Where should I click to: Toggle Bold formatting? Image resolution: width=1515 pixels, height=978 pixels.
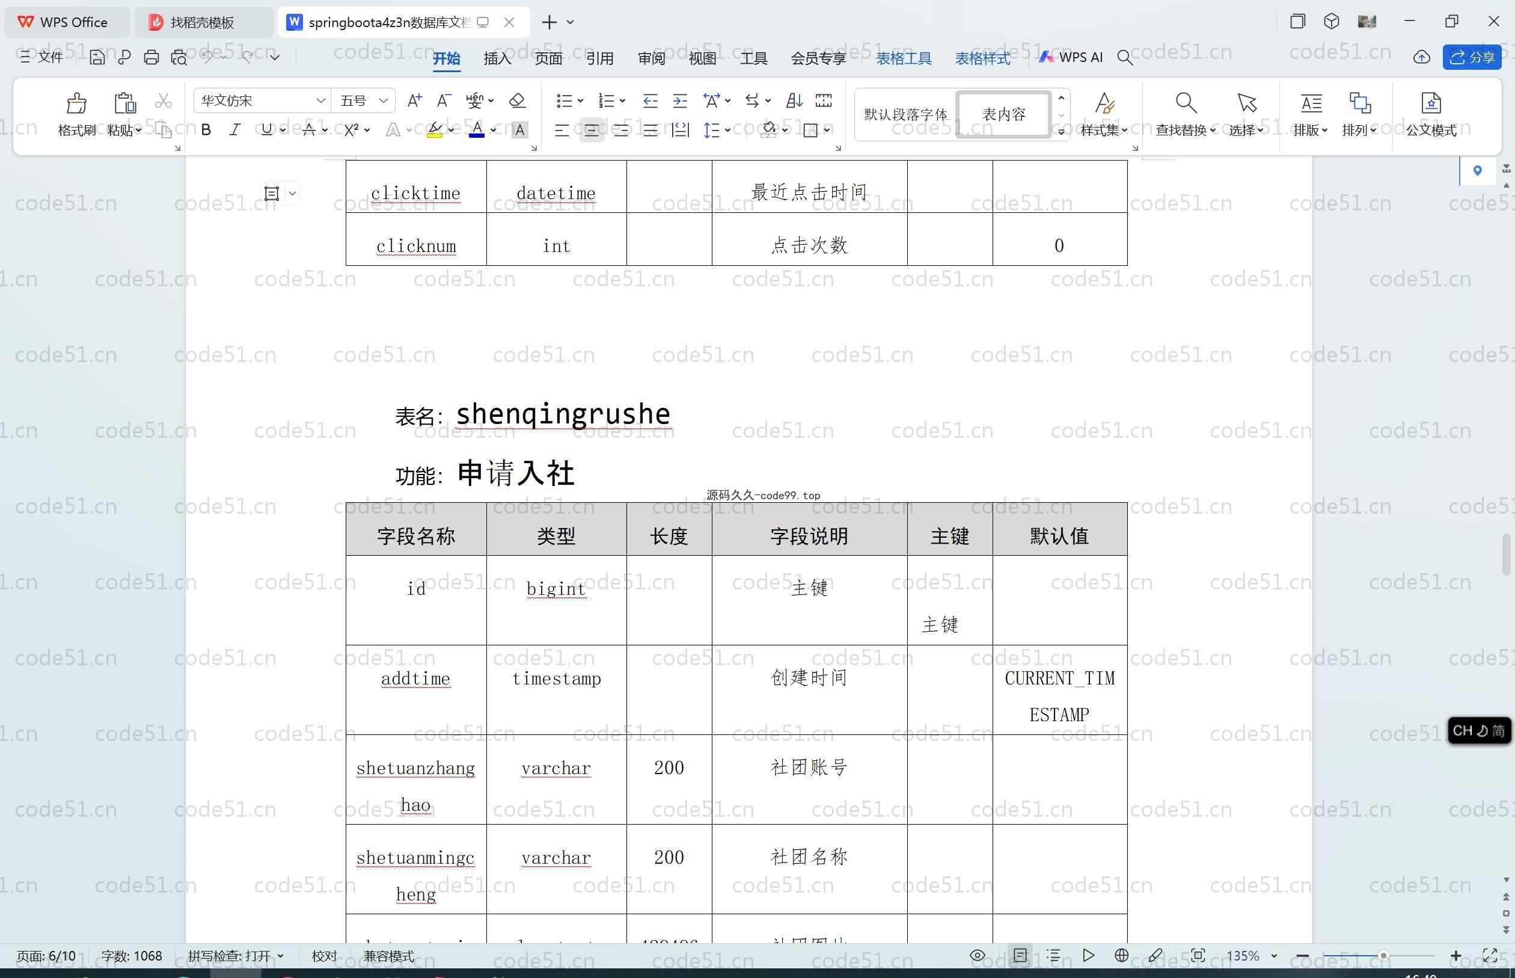click(206, 130)
